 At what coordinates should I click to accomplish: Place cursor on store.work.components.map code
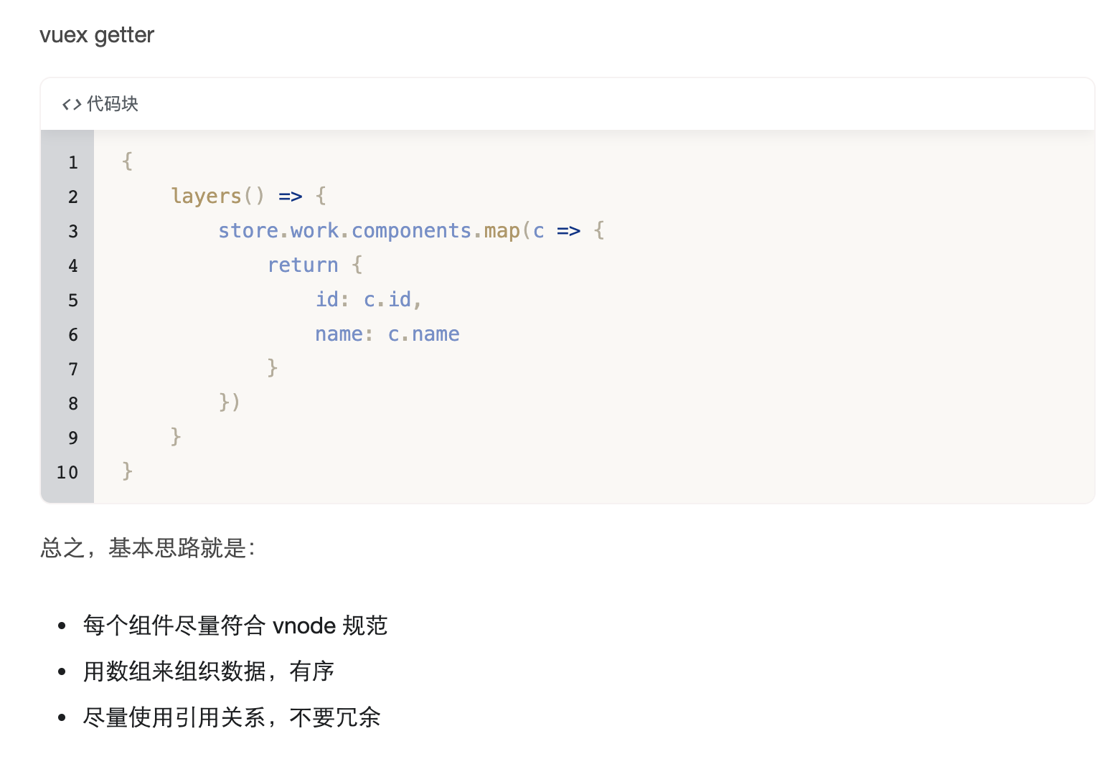point(369,230)
